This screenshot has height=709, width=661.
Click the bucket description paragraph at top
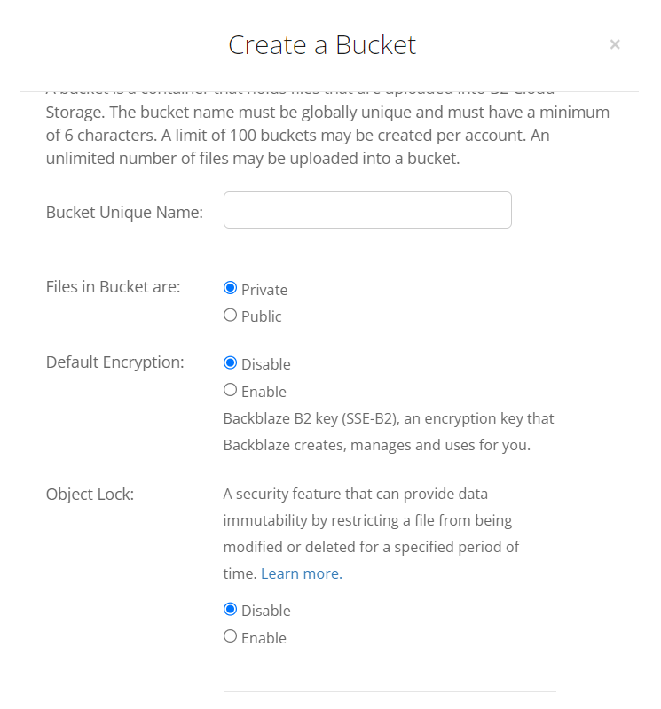tap(327, 124)
